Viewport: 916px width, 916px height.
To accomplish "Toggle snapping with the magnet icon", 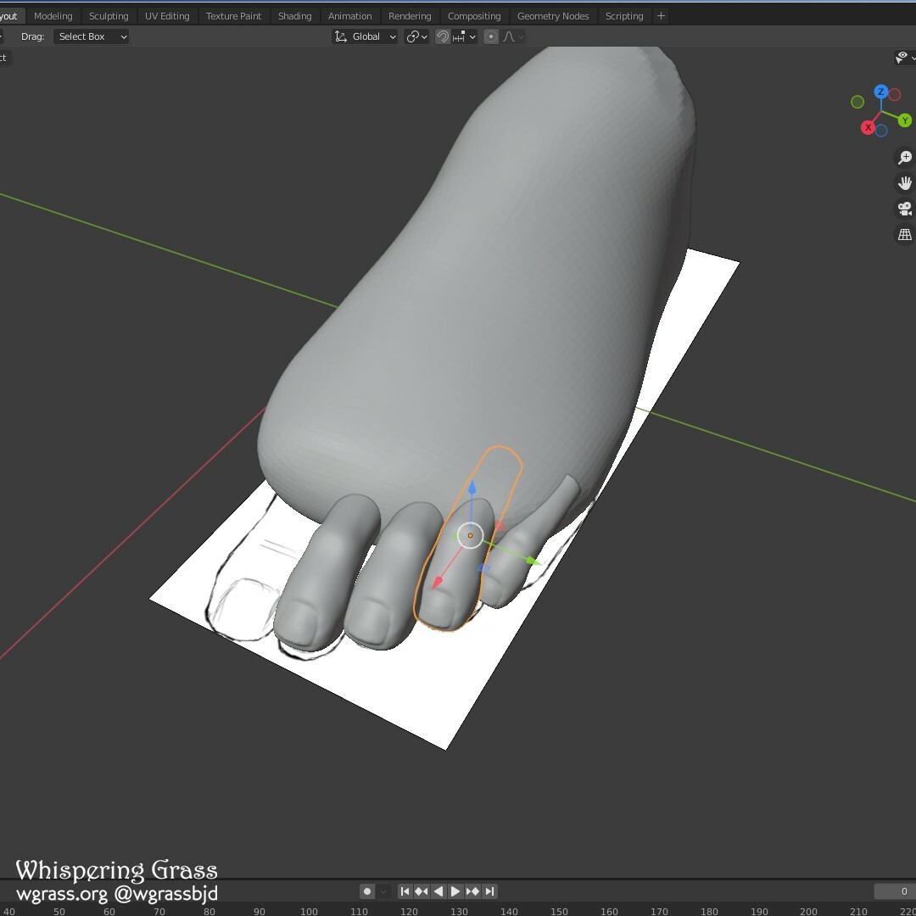I will click(442, 36).
